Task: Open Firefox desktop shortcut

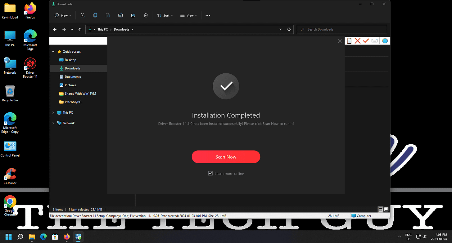Action: coord(30,11)
